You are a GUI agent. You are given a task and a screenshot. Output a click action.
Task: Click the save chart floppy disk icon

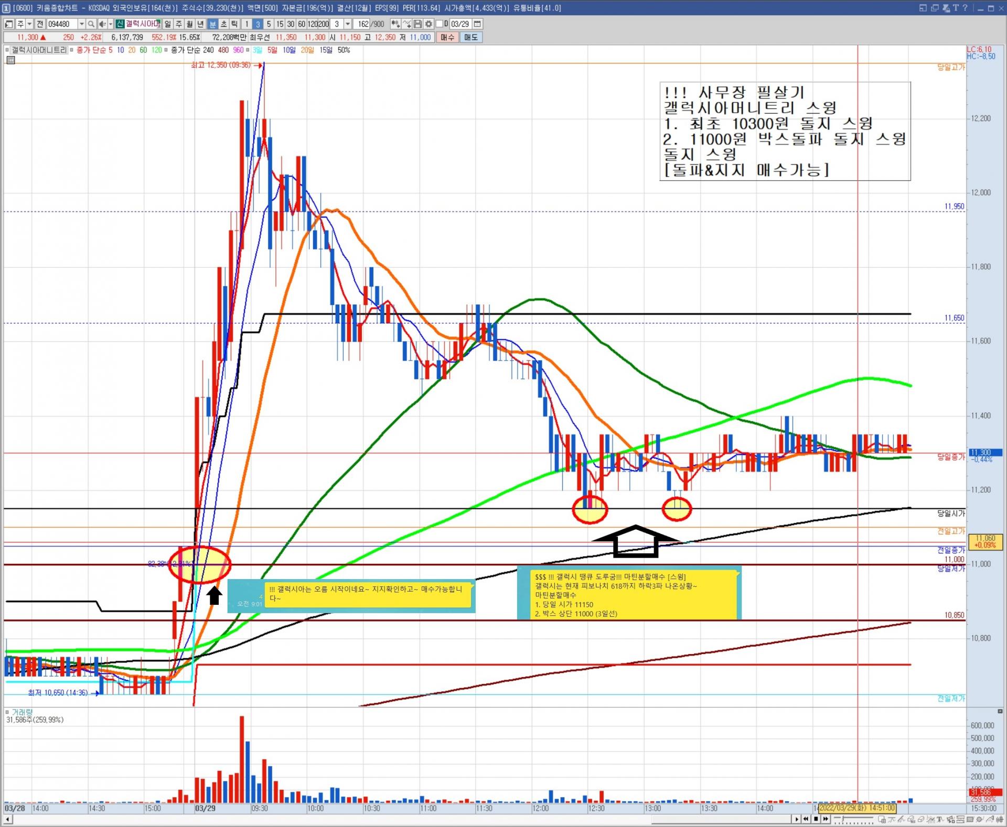pyautogui.click(x=417, y=24)
